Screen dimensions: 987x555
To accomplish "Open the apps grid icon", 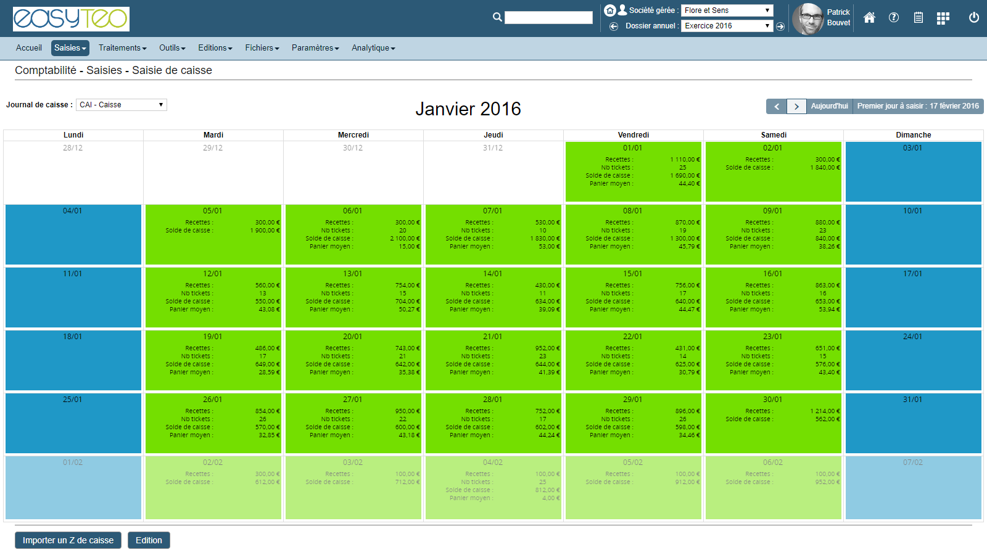I will [943, 18].
